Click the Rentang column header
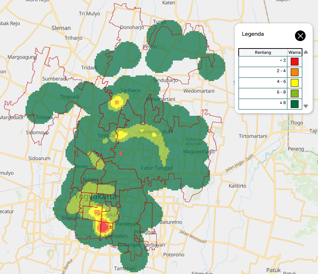Image resolution: width=318 pixels, height=274 pixels. tap(263, 52)
